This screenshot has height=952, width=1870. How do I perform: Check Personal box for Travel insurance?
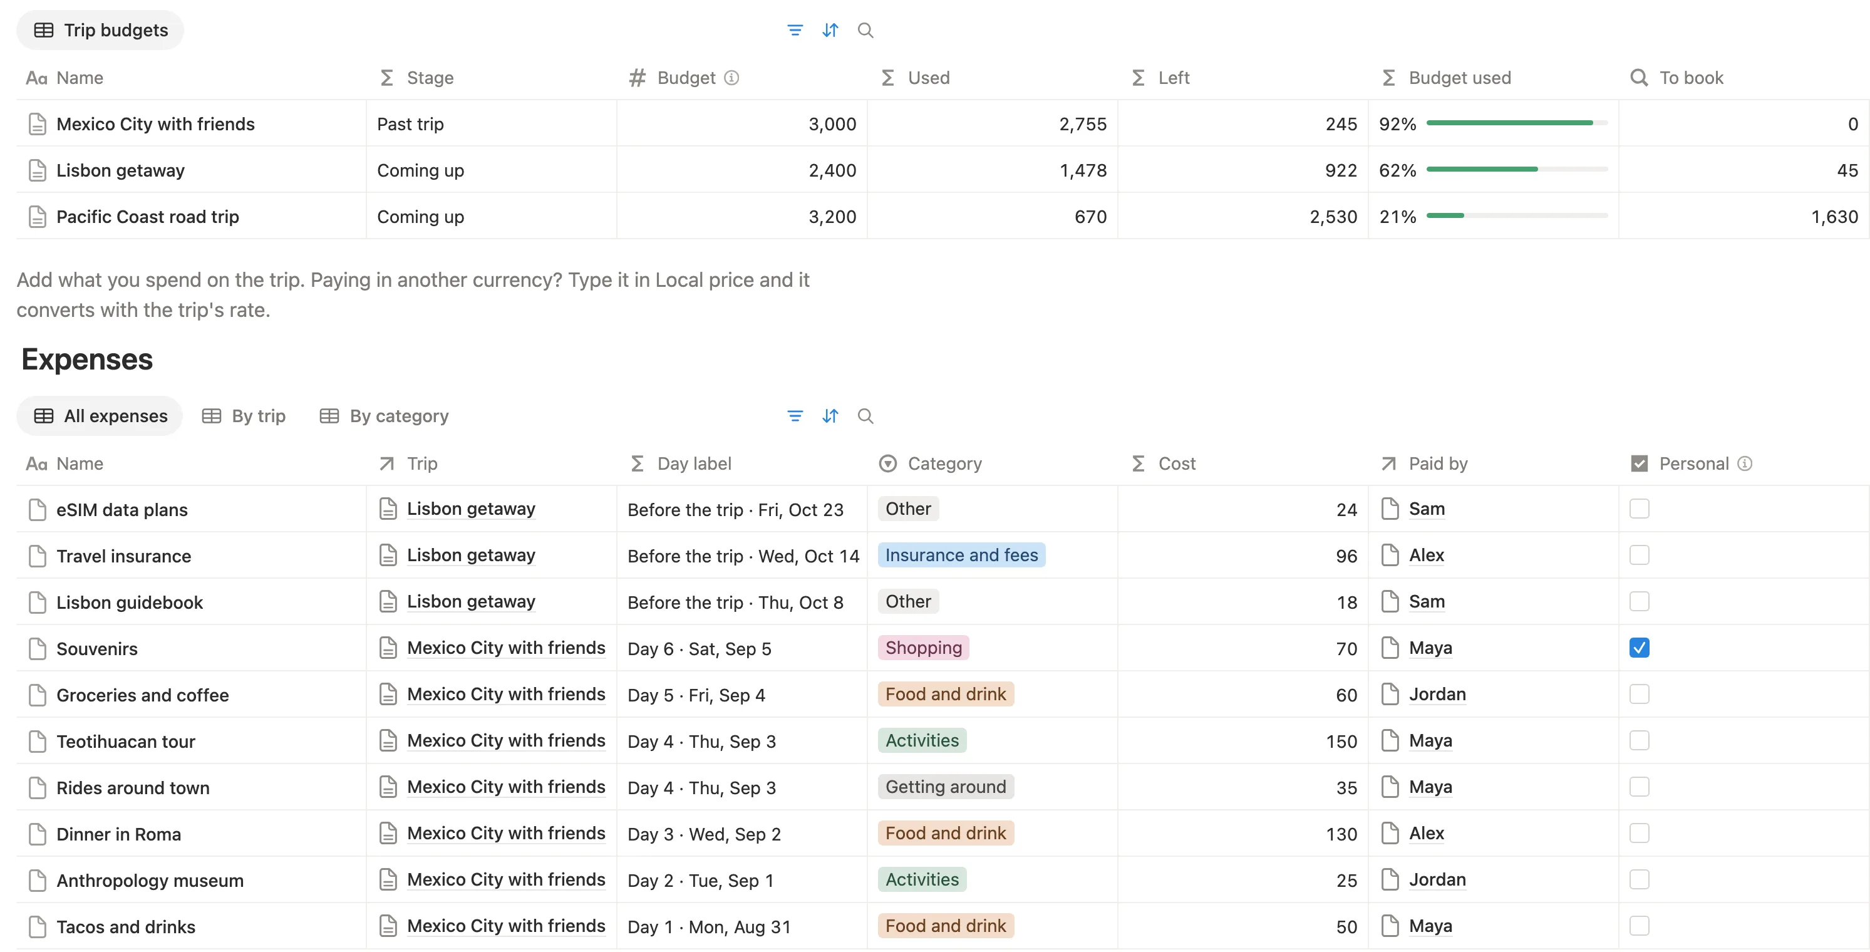(1639, 556)
